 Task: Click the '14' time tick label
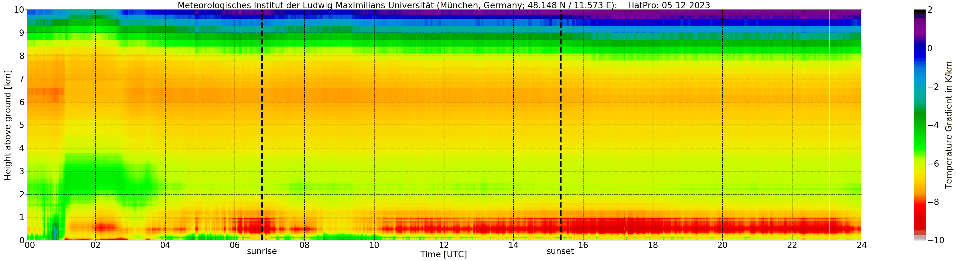pos(513,245)
